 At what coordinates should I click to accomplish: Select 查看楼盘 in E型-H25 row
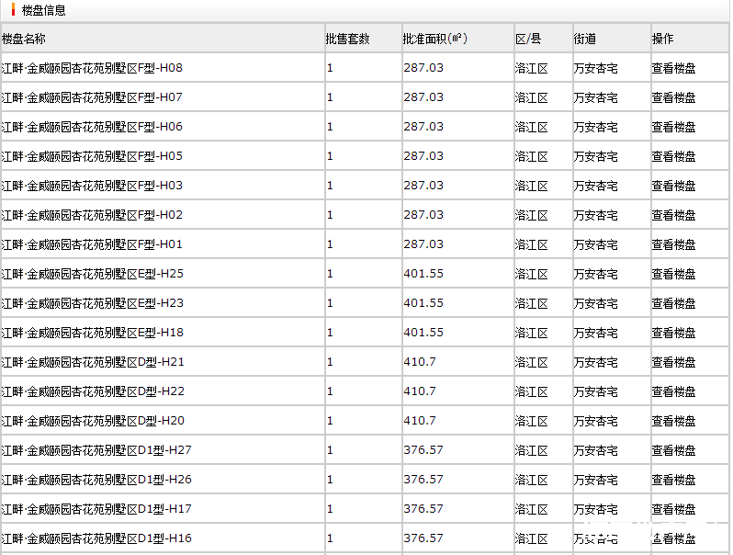point(673,275)
